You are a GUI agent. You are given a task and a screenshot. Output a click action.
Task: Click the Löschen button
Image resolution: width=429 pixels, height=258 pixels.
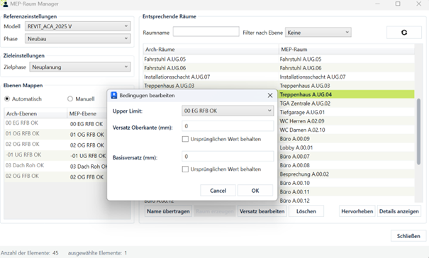click(x=306, y=211)
